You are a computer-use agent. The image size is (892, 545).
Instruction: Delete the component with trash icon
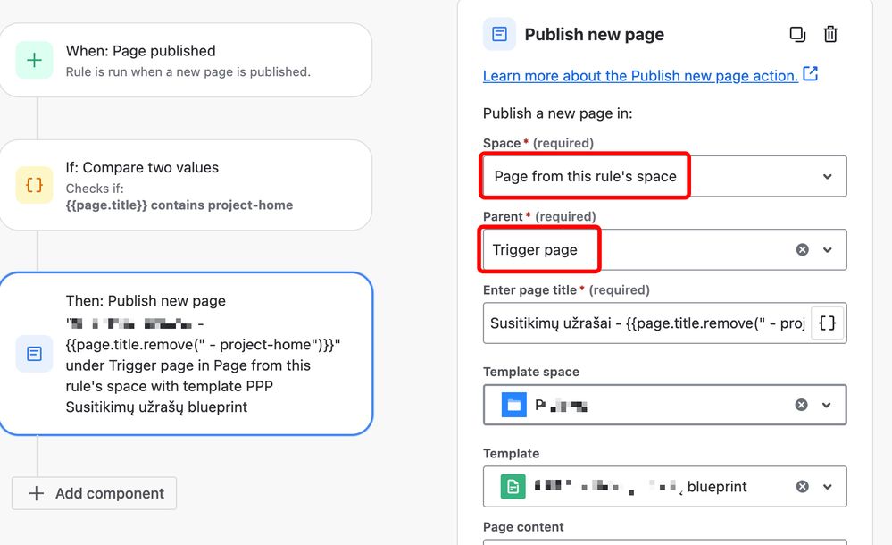click(830, 34)
